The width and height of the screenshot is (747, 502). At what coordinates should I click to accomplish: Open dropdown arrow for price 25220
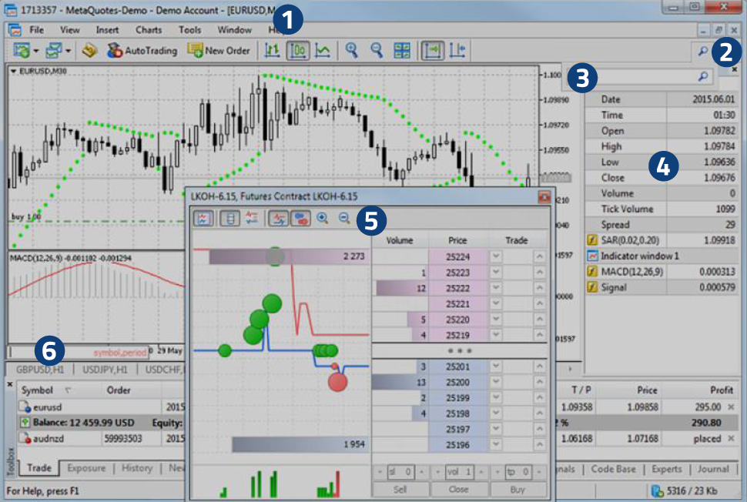(x=496, y=319)
